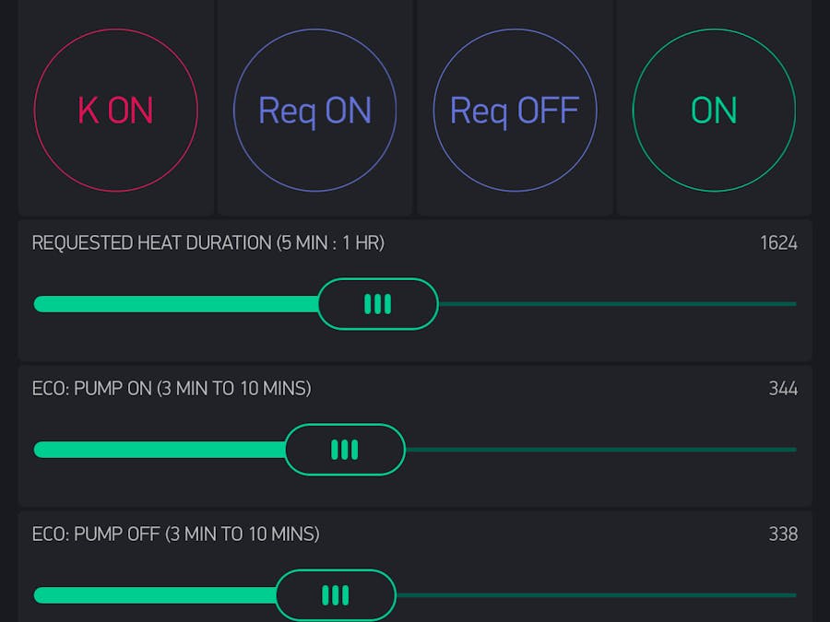This screenshot has width=830, height=622.
Task: Click the grip icon on the ECO: PUMP ON slider handle
Action: click(345, 450)
